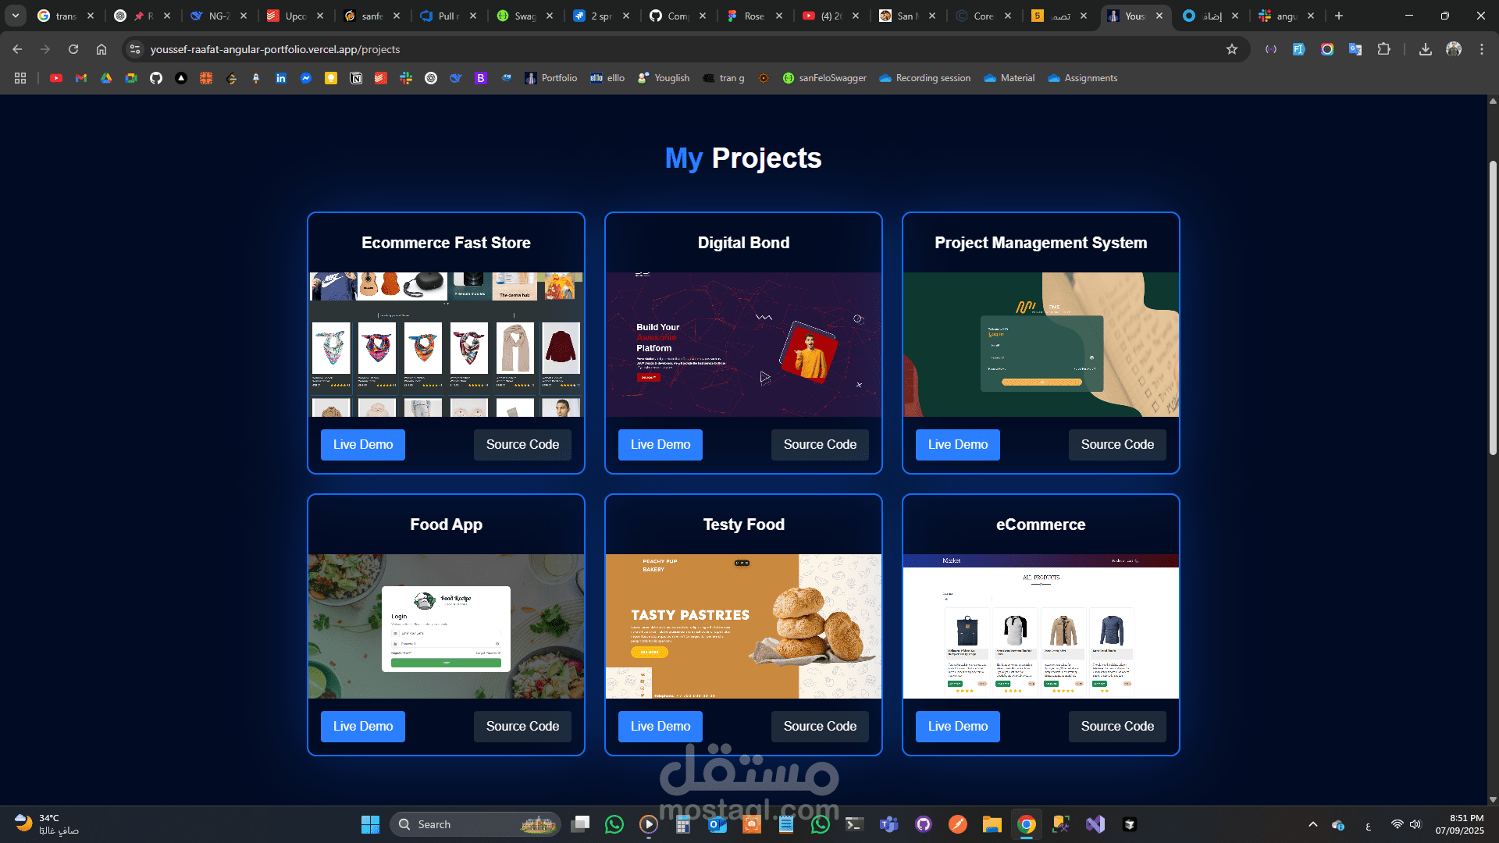Click the Windows taskbar Search box
The height and width of the screenshot is (843, 1499).
475,824
